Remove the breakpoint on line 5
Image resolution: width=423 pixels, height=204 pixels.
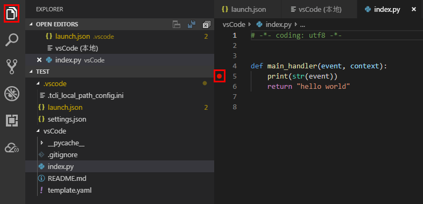(x=220, y=76)
